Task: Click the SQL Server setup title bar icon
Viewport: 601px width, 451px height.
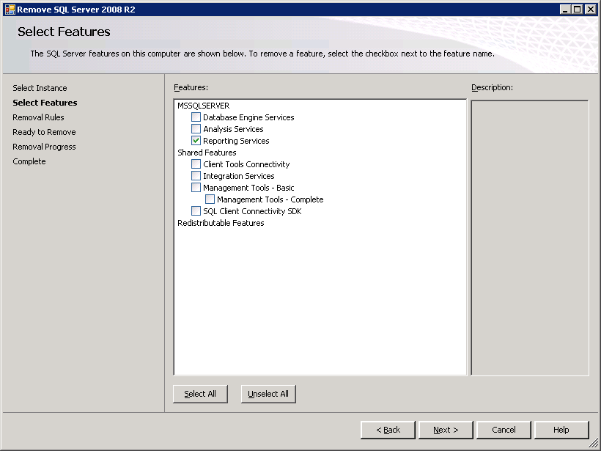Action: 10,10
